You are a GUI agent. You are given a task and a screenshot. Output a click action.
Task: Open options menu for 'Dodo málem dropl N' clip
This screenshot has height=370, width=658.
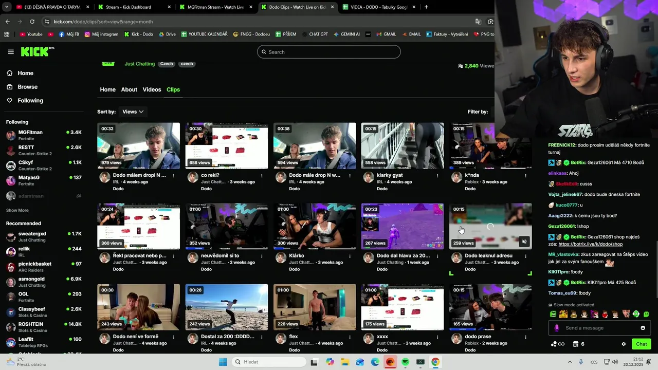174,176
